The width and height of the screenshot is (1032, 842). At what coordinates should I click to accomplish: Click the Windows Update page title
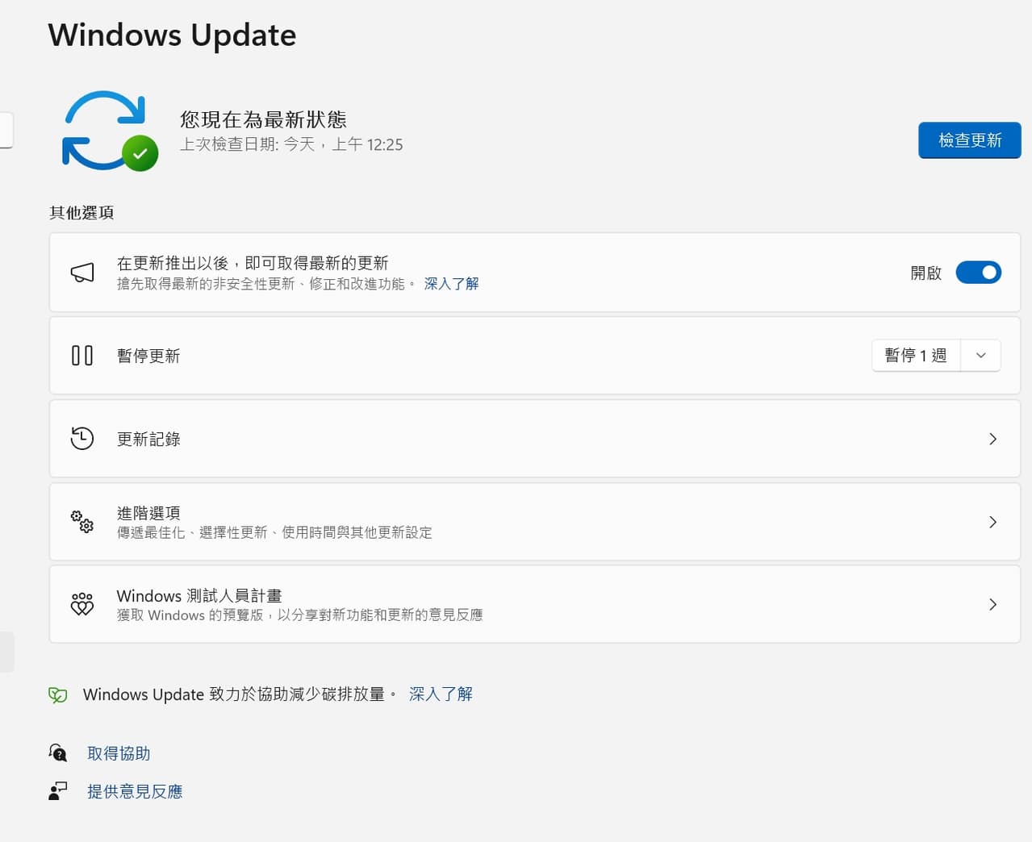tap(172, 35)
